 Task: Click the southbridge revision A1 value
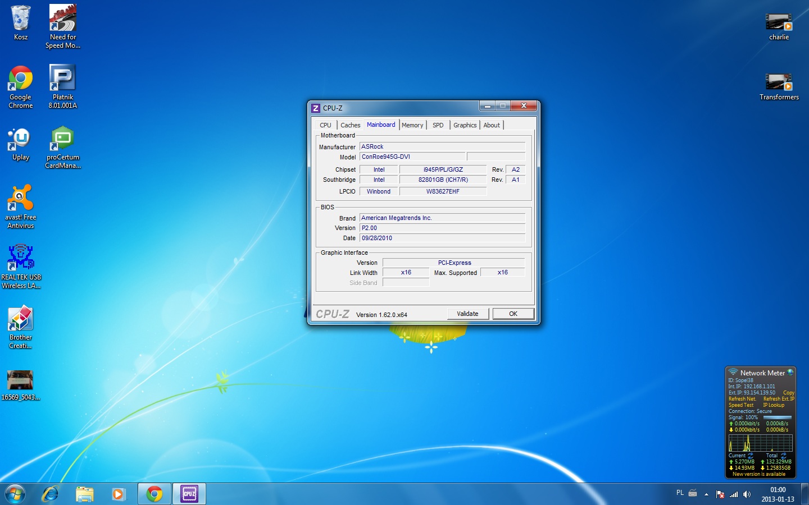(516, 180)
